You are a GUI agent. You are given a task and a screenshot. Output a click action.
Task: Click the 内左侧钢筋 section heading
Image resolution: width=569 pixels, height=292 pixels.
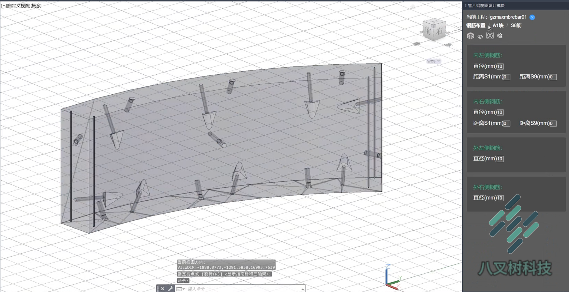(x=488, y=55)
